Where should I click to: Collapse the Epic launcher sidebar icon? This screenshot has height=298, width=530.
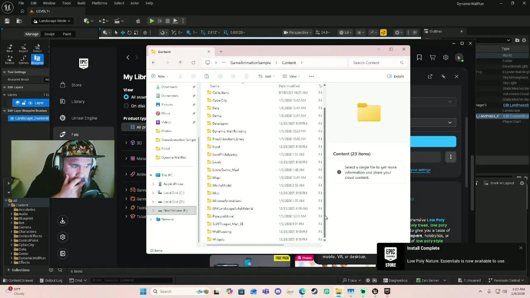point(63,253)
